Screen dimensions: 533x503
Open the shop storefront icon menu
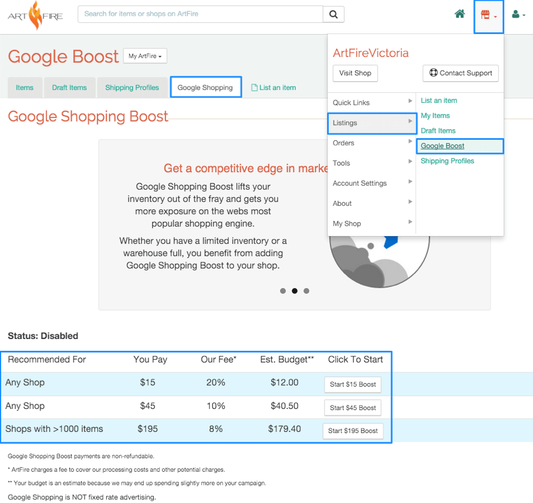tap(488, 16)
